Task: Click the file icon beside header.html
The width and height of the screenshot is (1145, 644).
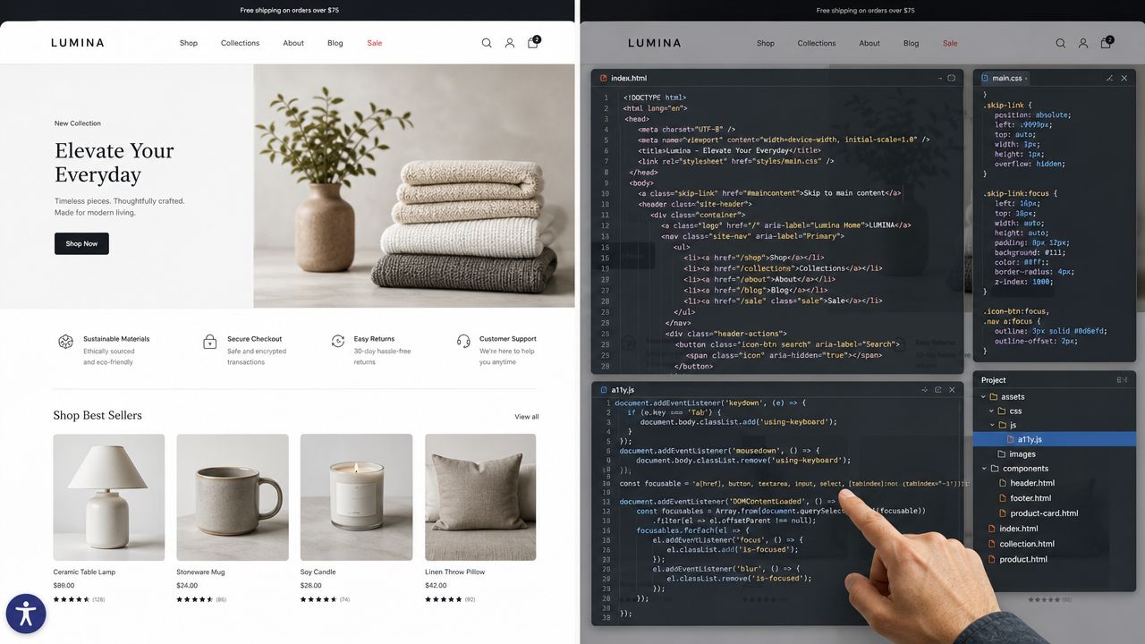Action: click(x=1002, y=483)
